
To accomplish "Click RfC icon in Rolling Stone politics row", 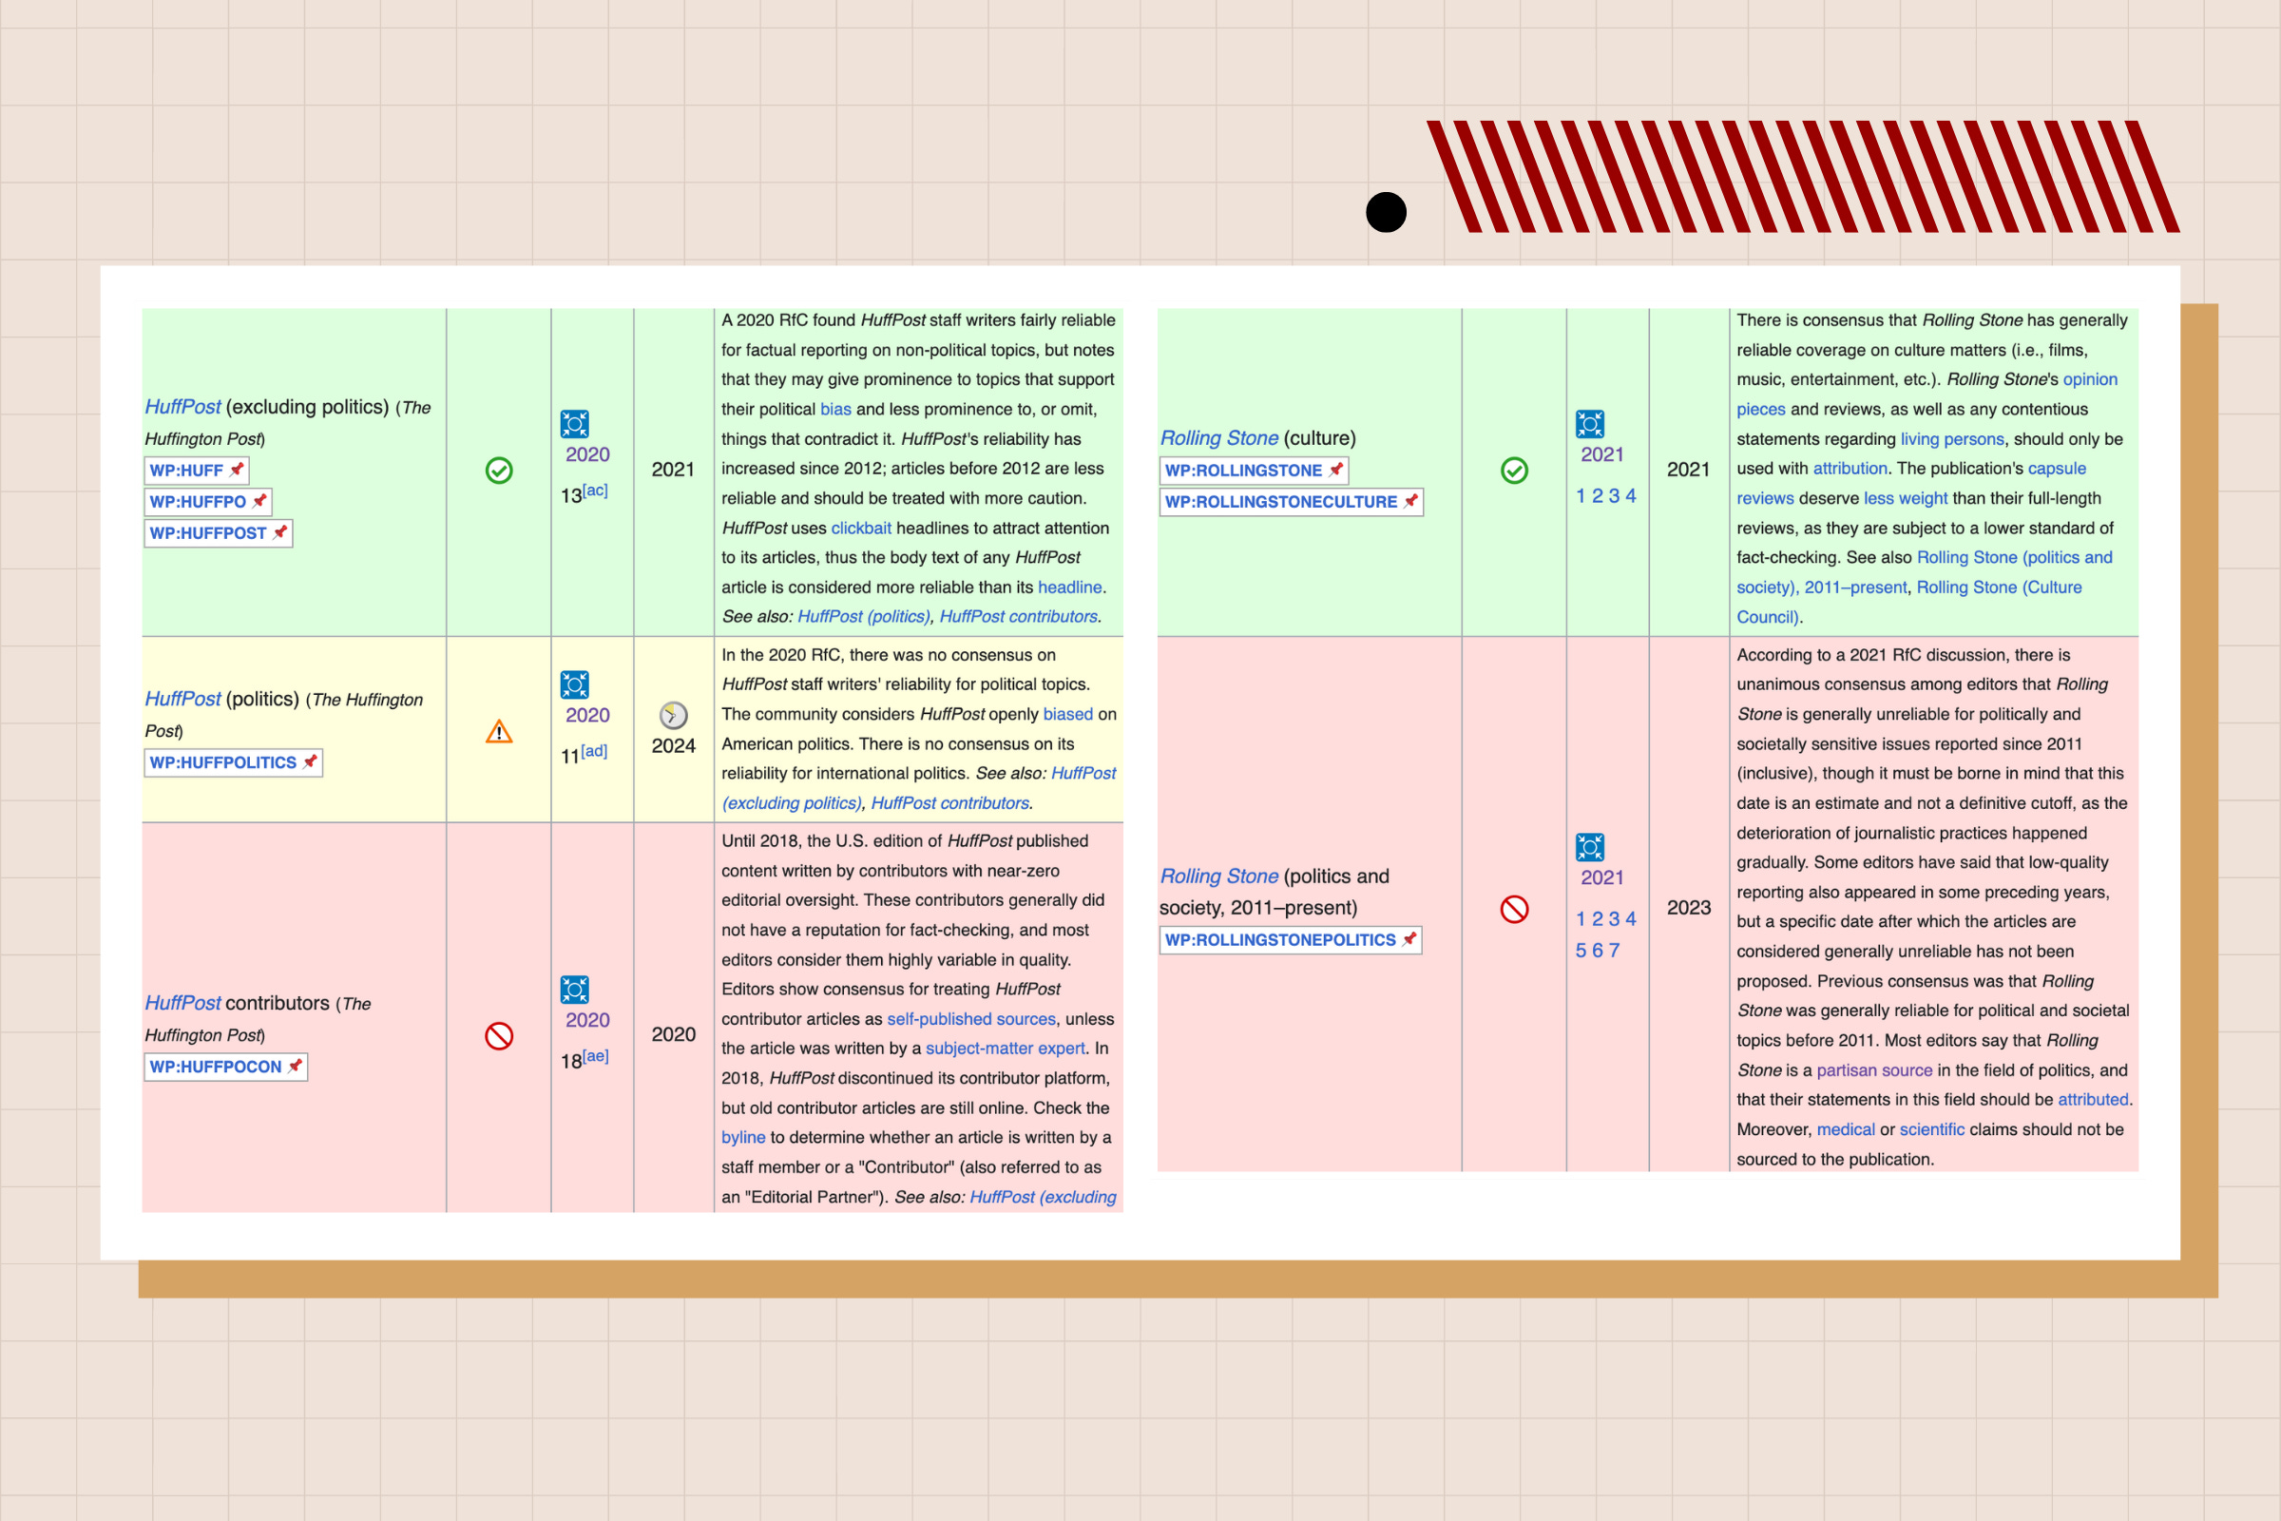I will tap(1589, 847).
